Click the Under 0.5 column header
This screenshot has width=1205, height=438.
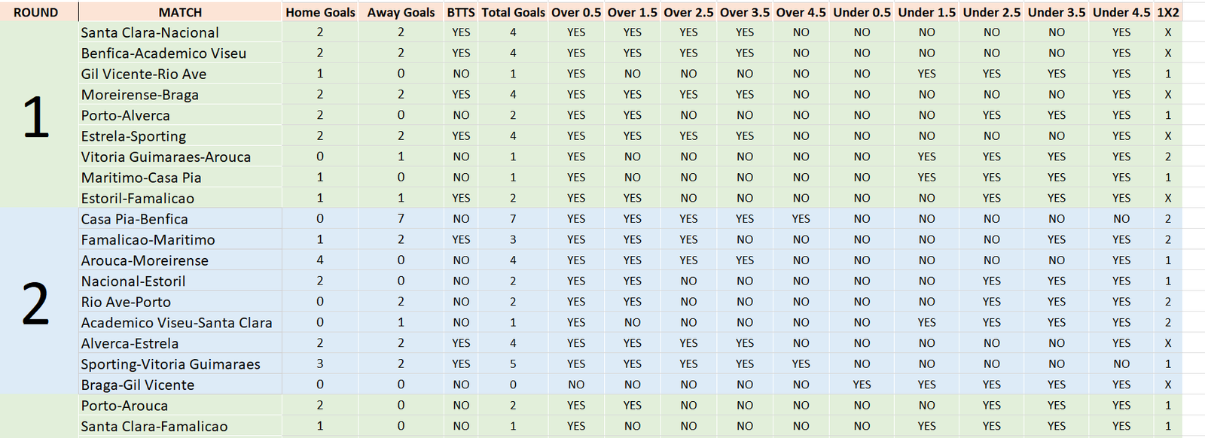click(862, 12)
